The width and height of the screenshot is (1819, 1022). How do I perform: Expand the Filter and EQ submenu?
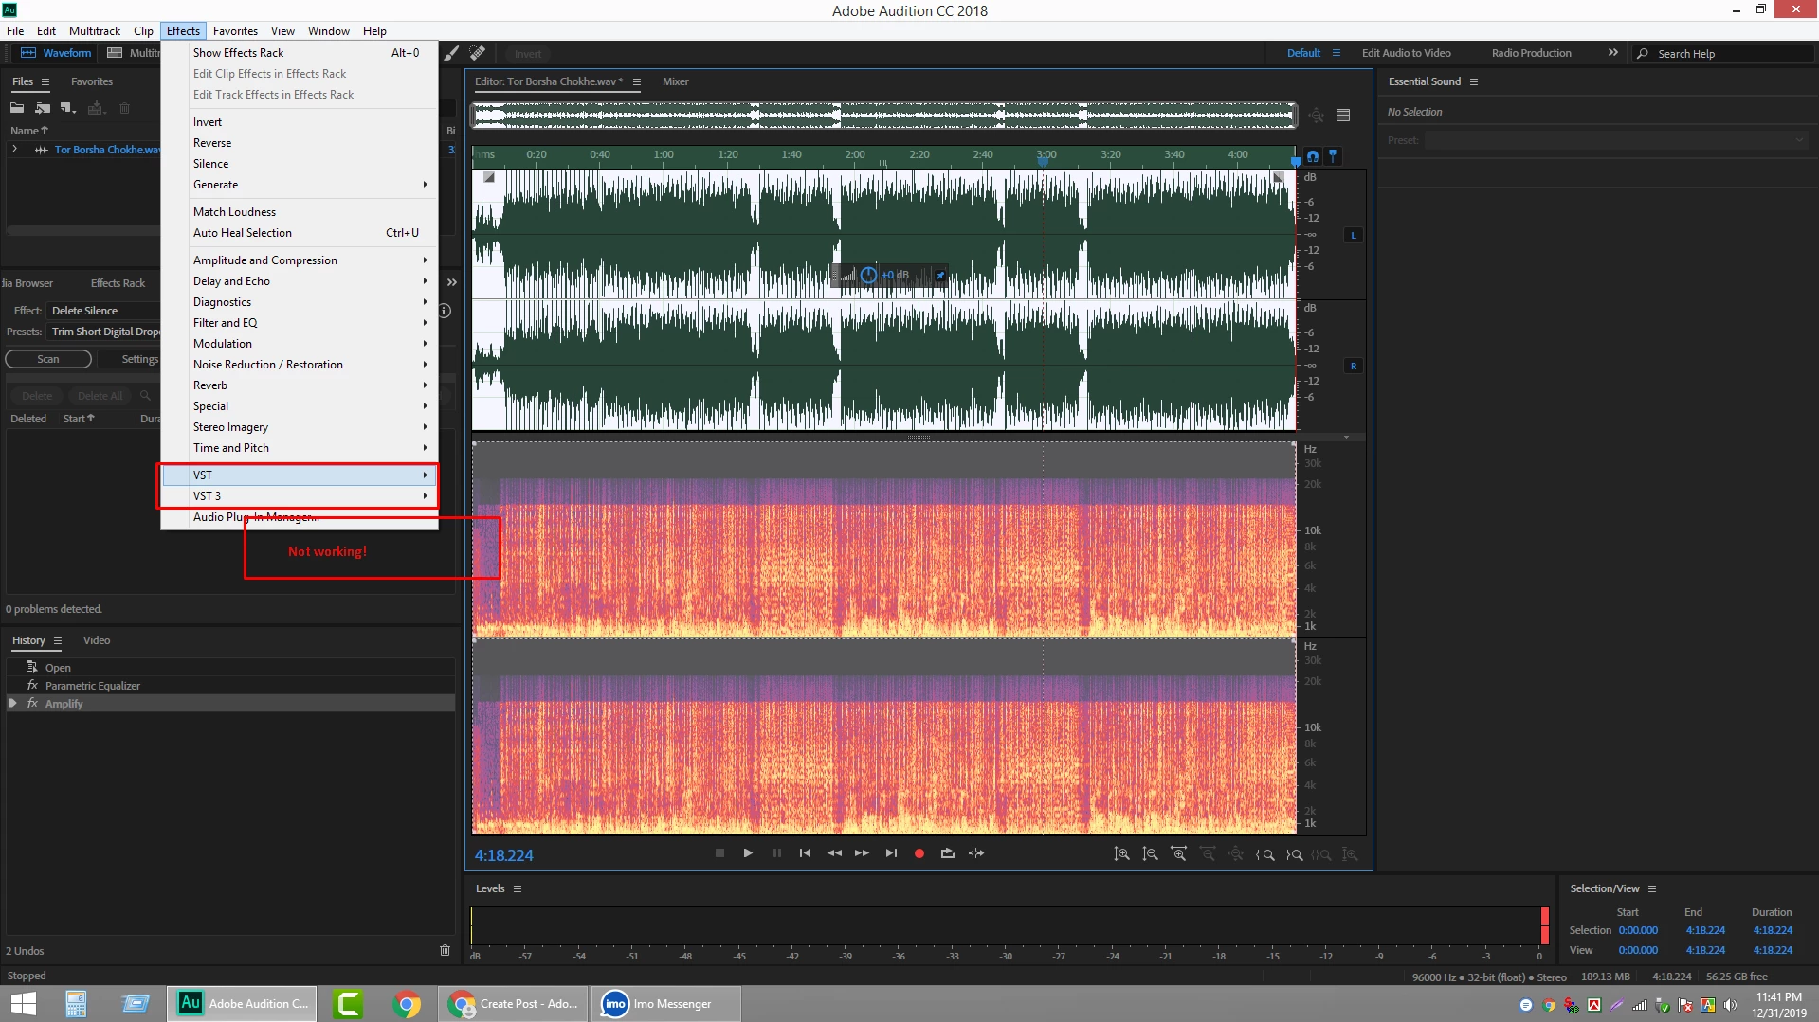pos(300,323)
